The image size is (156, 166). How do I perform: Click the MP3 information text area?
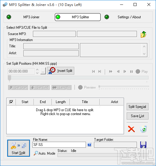pyautogui.click(x=113, y=50)
